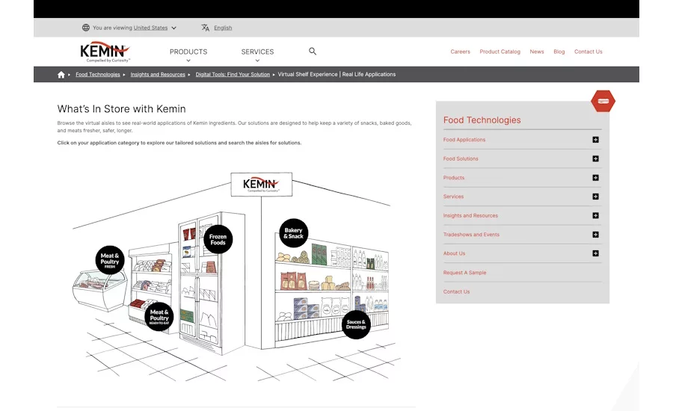Open Food Solutions sidebar link

[x=461, y=158]
